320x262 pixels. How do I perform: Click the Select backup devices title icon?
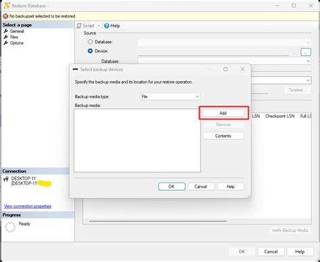pyautogui.click(x=75, y=69)
